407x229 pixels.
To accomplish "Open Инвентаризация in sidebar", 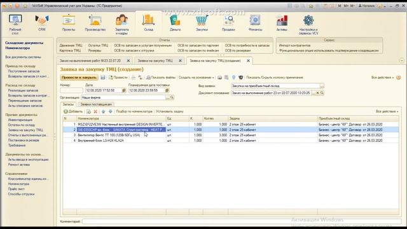I will coord(20,120).
